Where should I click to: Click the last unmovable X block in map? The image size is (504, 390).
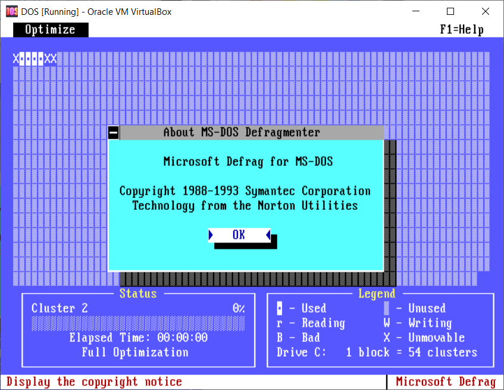[x=54, y=59]
